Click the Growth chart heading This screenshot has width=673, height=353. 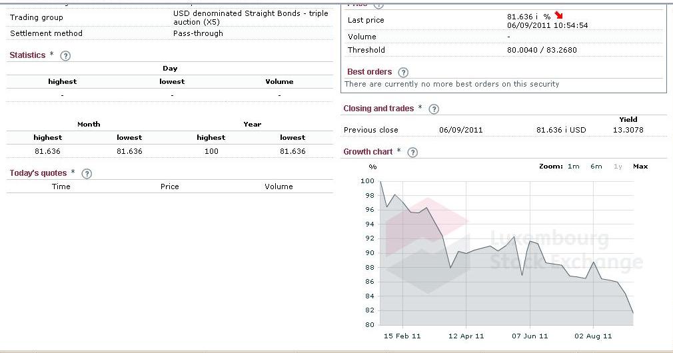point(368,152)
